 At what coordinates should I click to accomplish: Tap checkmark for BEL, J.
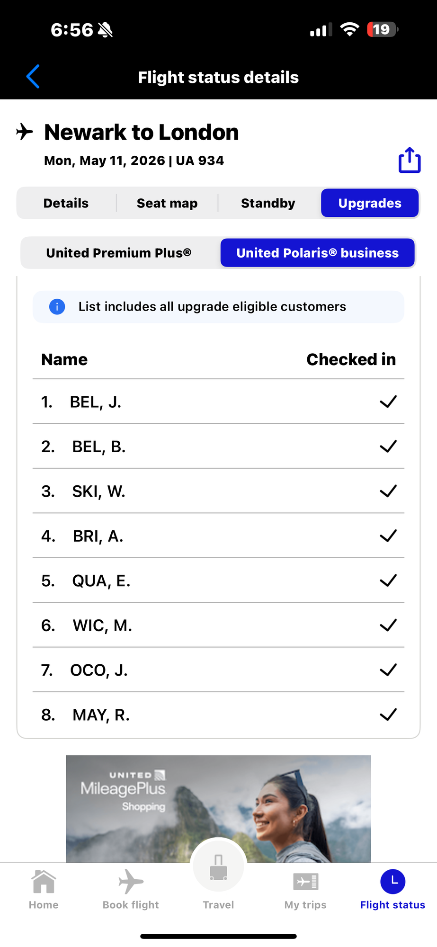coord(388,402)
